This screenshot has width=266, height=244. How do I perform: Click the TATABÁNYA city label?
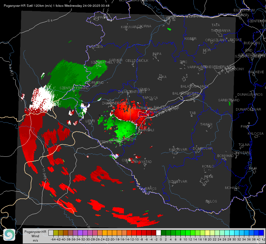coord(221,30)
